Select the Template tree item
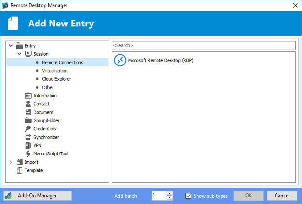Image resolution: width=302 pixels, height=204 pixels. coord(34,170)
